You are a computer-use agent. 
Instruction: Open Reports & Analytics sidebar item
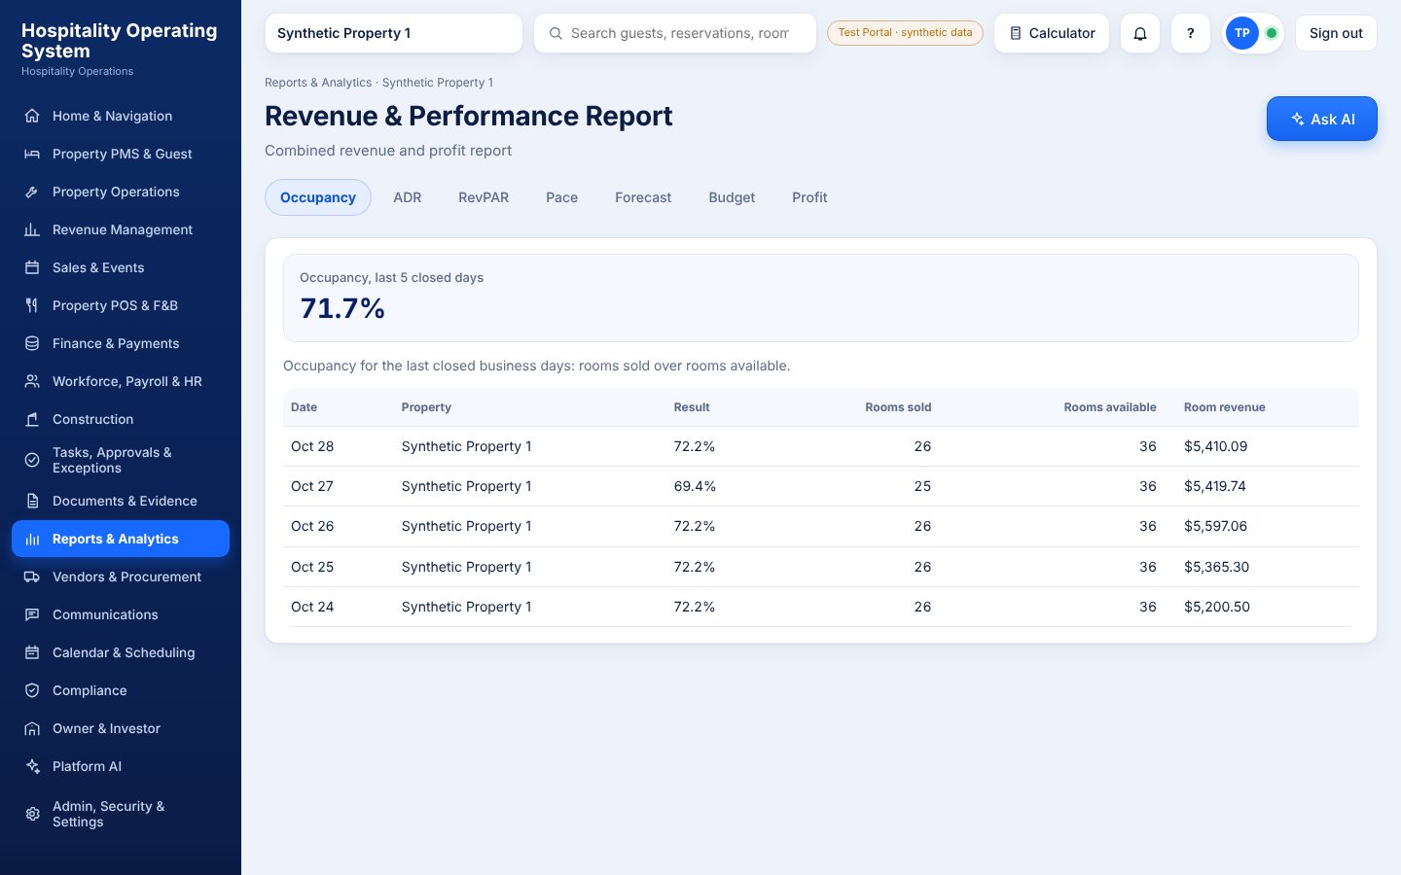pos(121,539)
